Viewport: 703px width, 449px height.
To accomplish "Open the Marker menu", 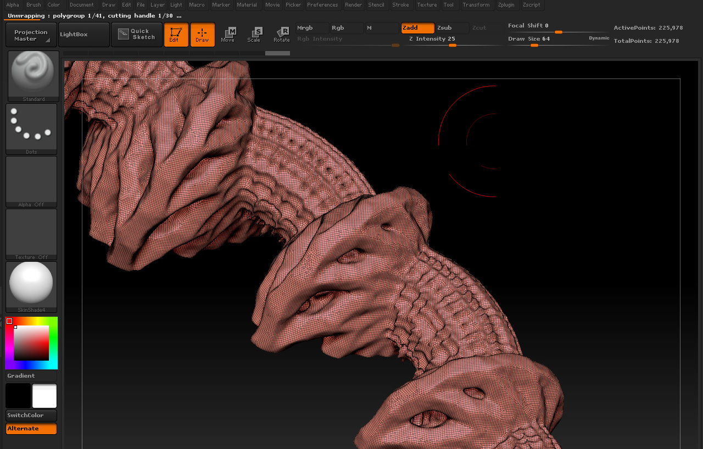I will coord(221,5).
